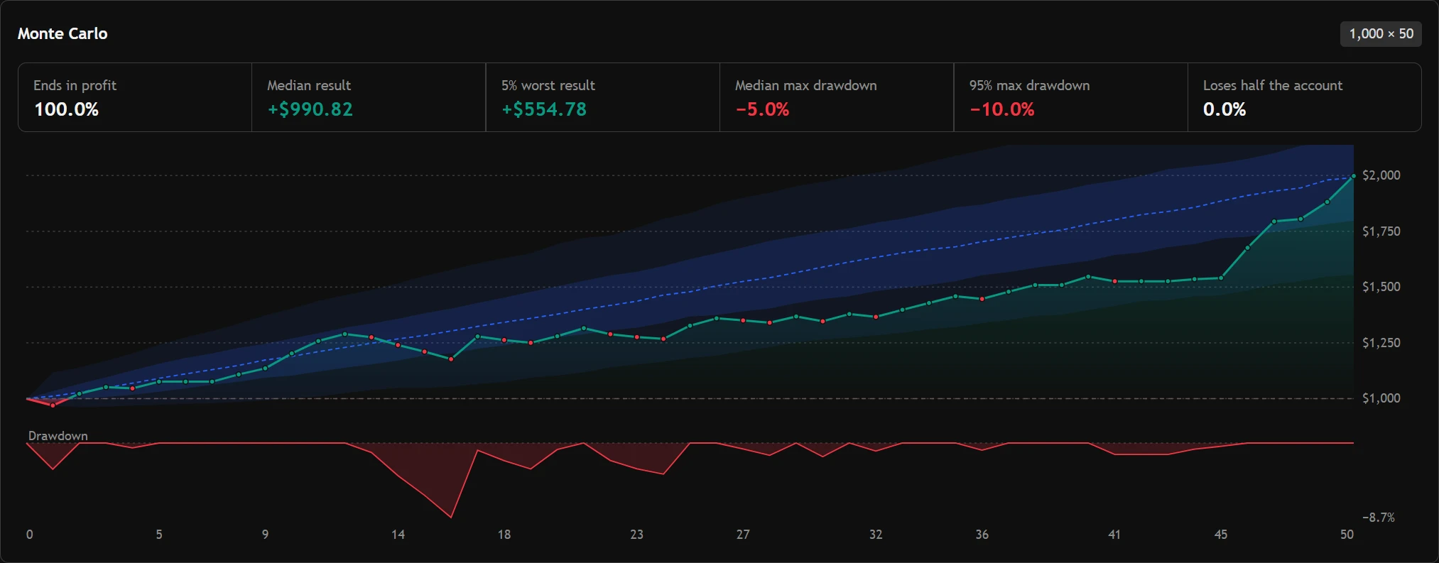Viewport: 1439px width, 563px height.
Task: Click the Loses half the account value 0.0%
Action: point(1224,109)
